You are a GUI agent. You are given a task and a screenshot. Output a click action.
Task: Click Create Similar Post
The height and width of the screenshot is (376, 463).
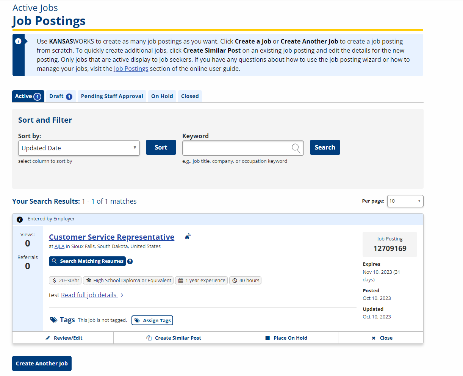174,338
